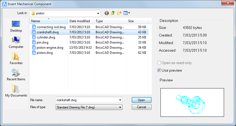Open the View menu icon dropdown

127,13
